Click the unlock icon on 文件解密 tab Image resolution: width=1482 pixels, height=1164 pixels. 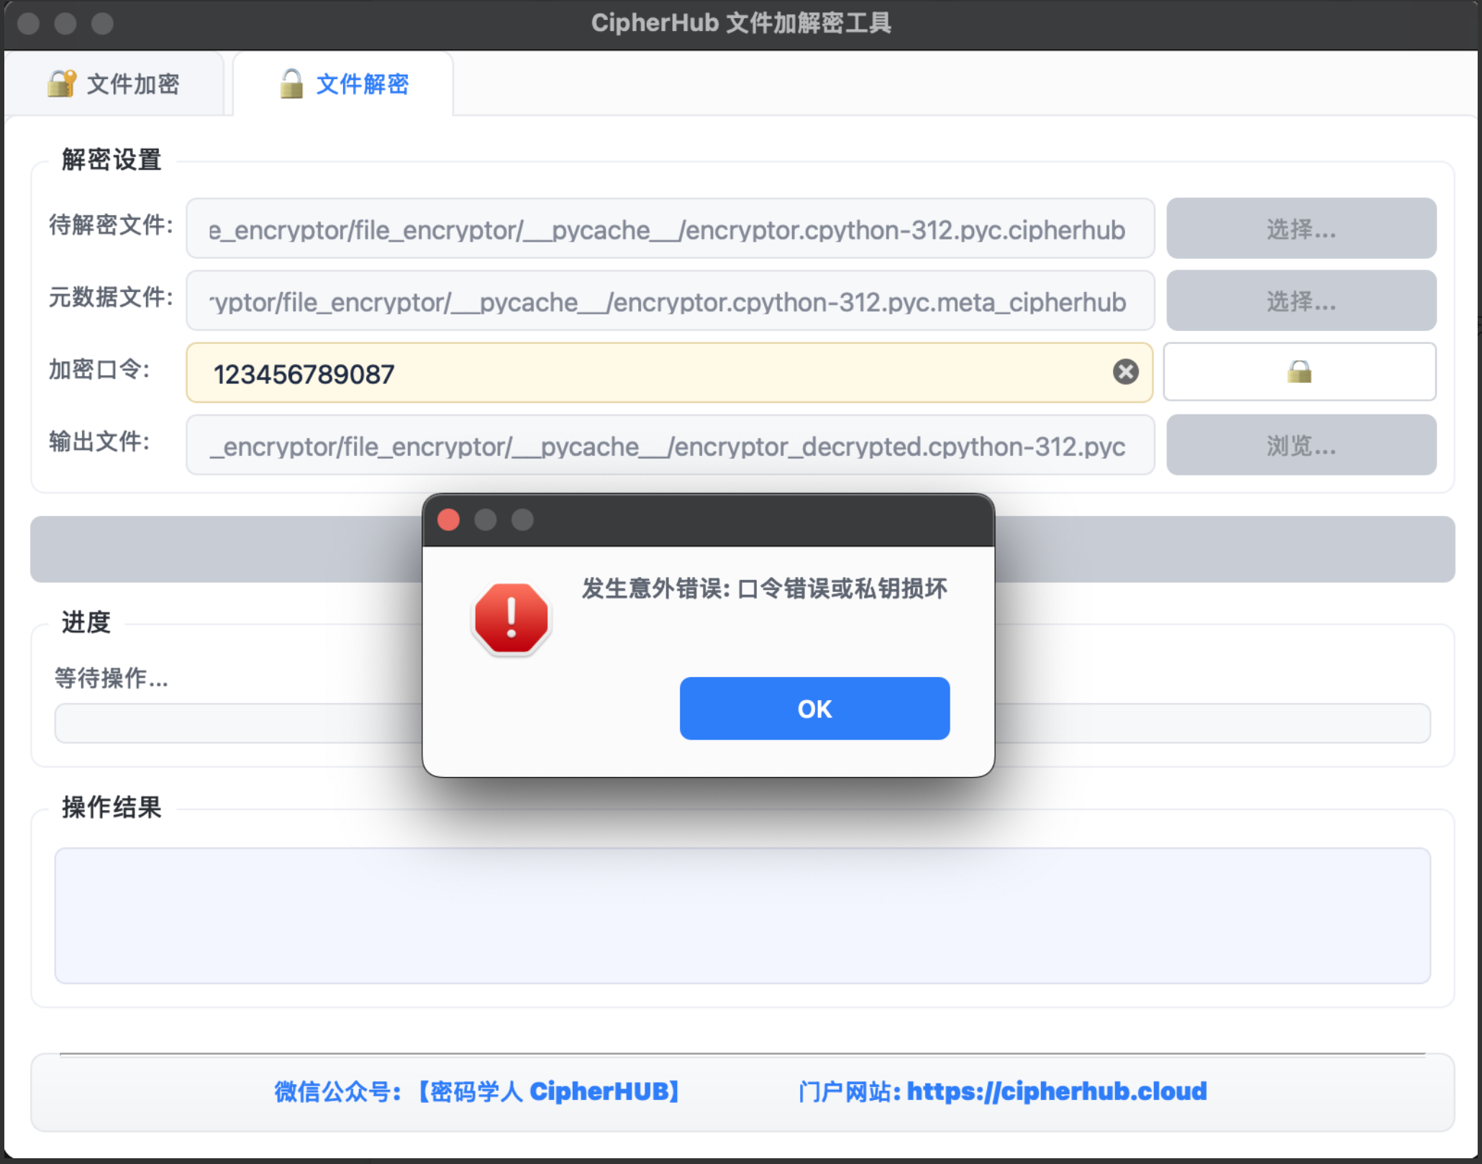(291, 83)
